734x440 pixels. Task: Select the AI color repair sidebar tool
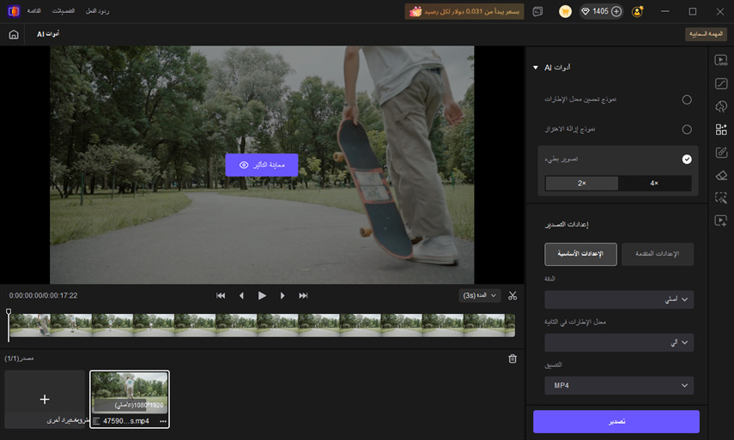pos(721,106)
